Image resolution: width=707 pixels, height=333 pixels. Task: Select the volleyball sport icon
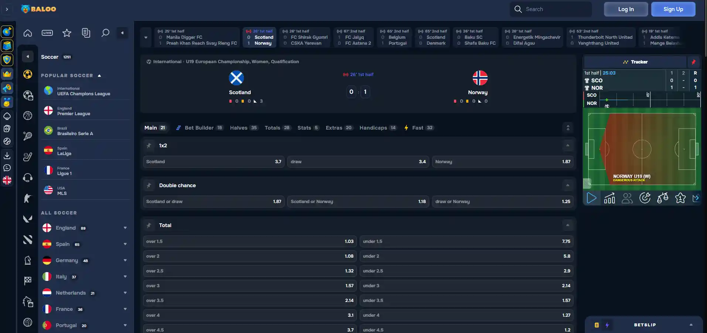pos(28,322)
